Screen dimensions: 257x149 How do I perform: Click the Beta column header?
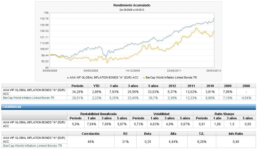(148, 134)
